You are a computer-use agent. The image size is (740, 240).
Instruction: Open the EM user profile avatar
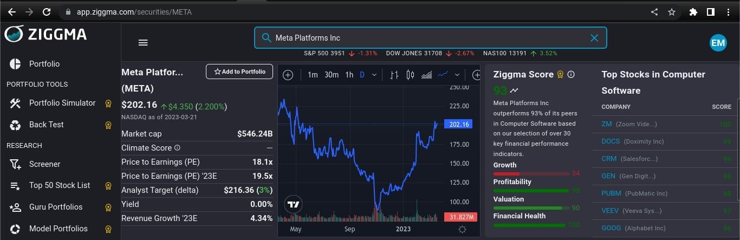pyautogui.click(x=718, y=43)
